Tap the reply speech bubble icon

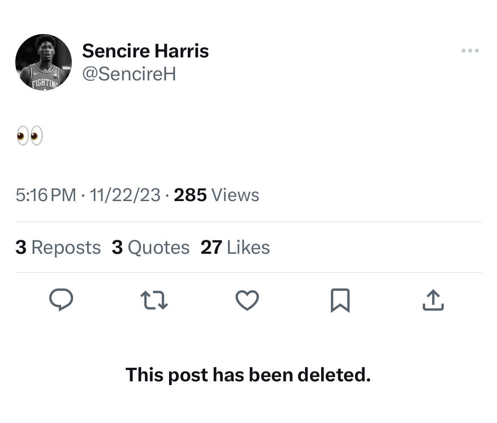click(x=61, y=300)
